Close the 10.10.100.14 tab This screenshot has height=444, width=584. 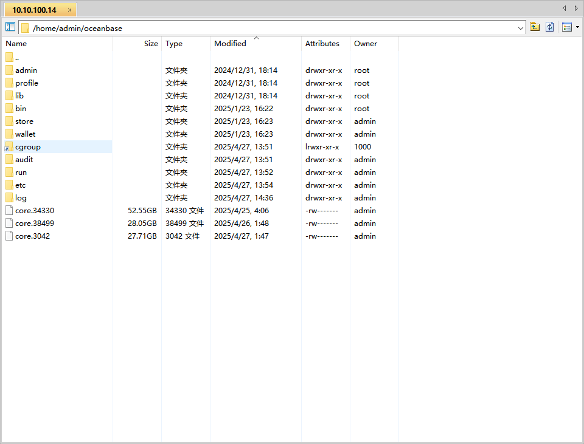point(69,10)
